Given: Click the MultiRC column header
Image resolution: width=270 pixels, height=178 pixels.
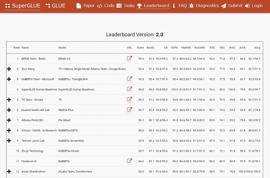Looking at the screenshot, I should [x=186, y=48].
